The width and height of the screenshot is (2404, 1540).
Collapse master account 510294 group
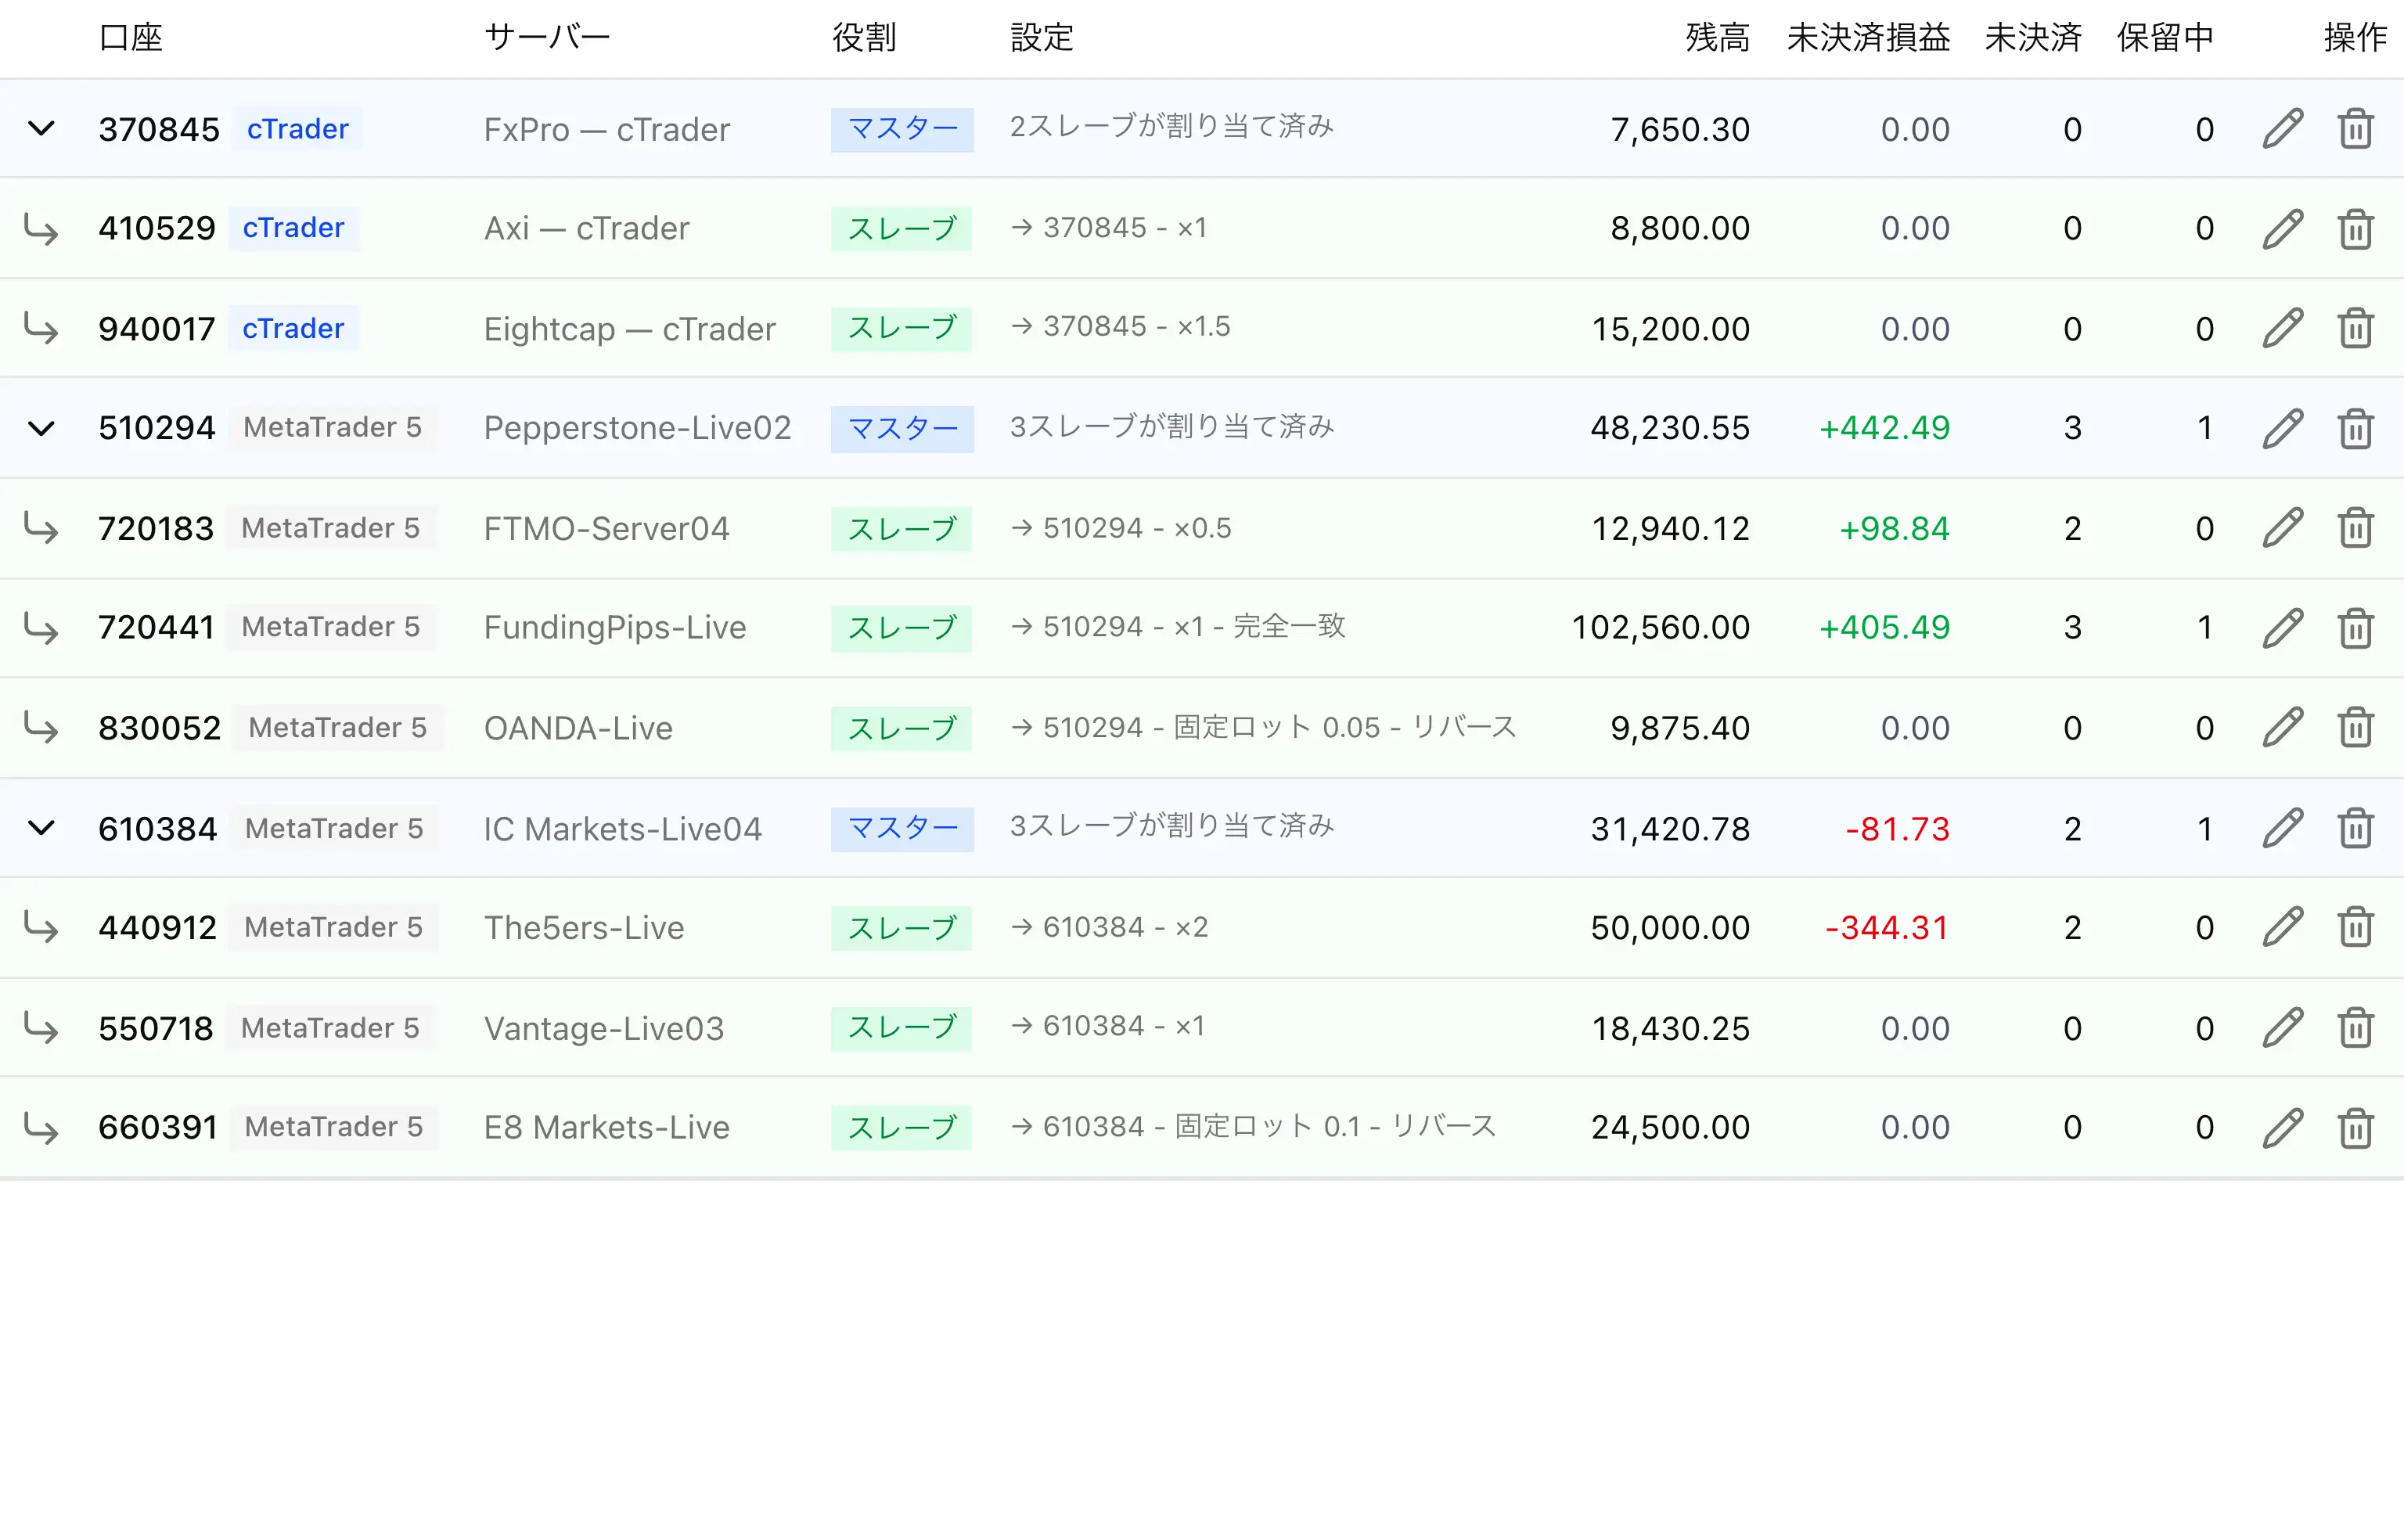(x=41, y=429)
